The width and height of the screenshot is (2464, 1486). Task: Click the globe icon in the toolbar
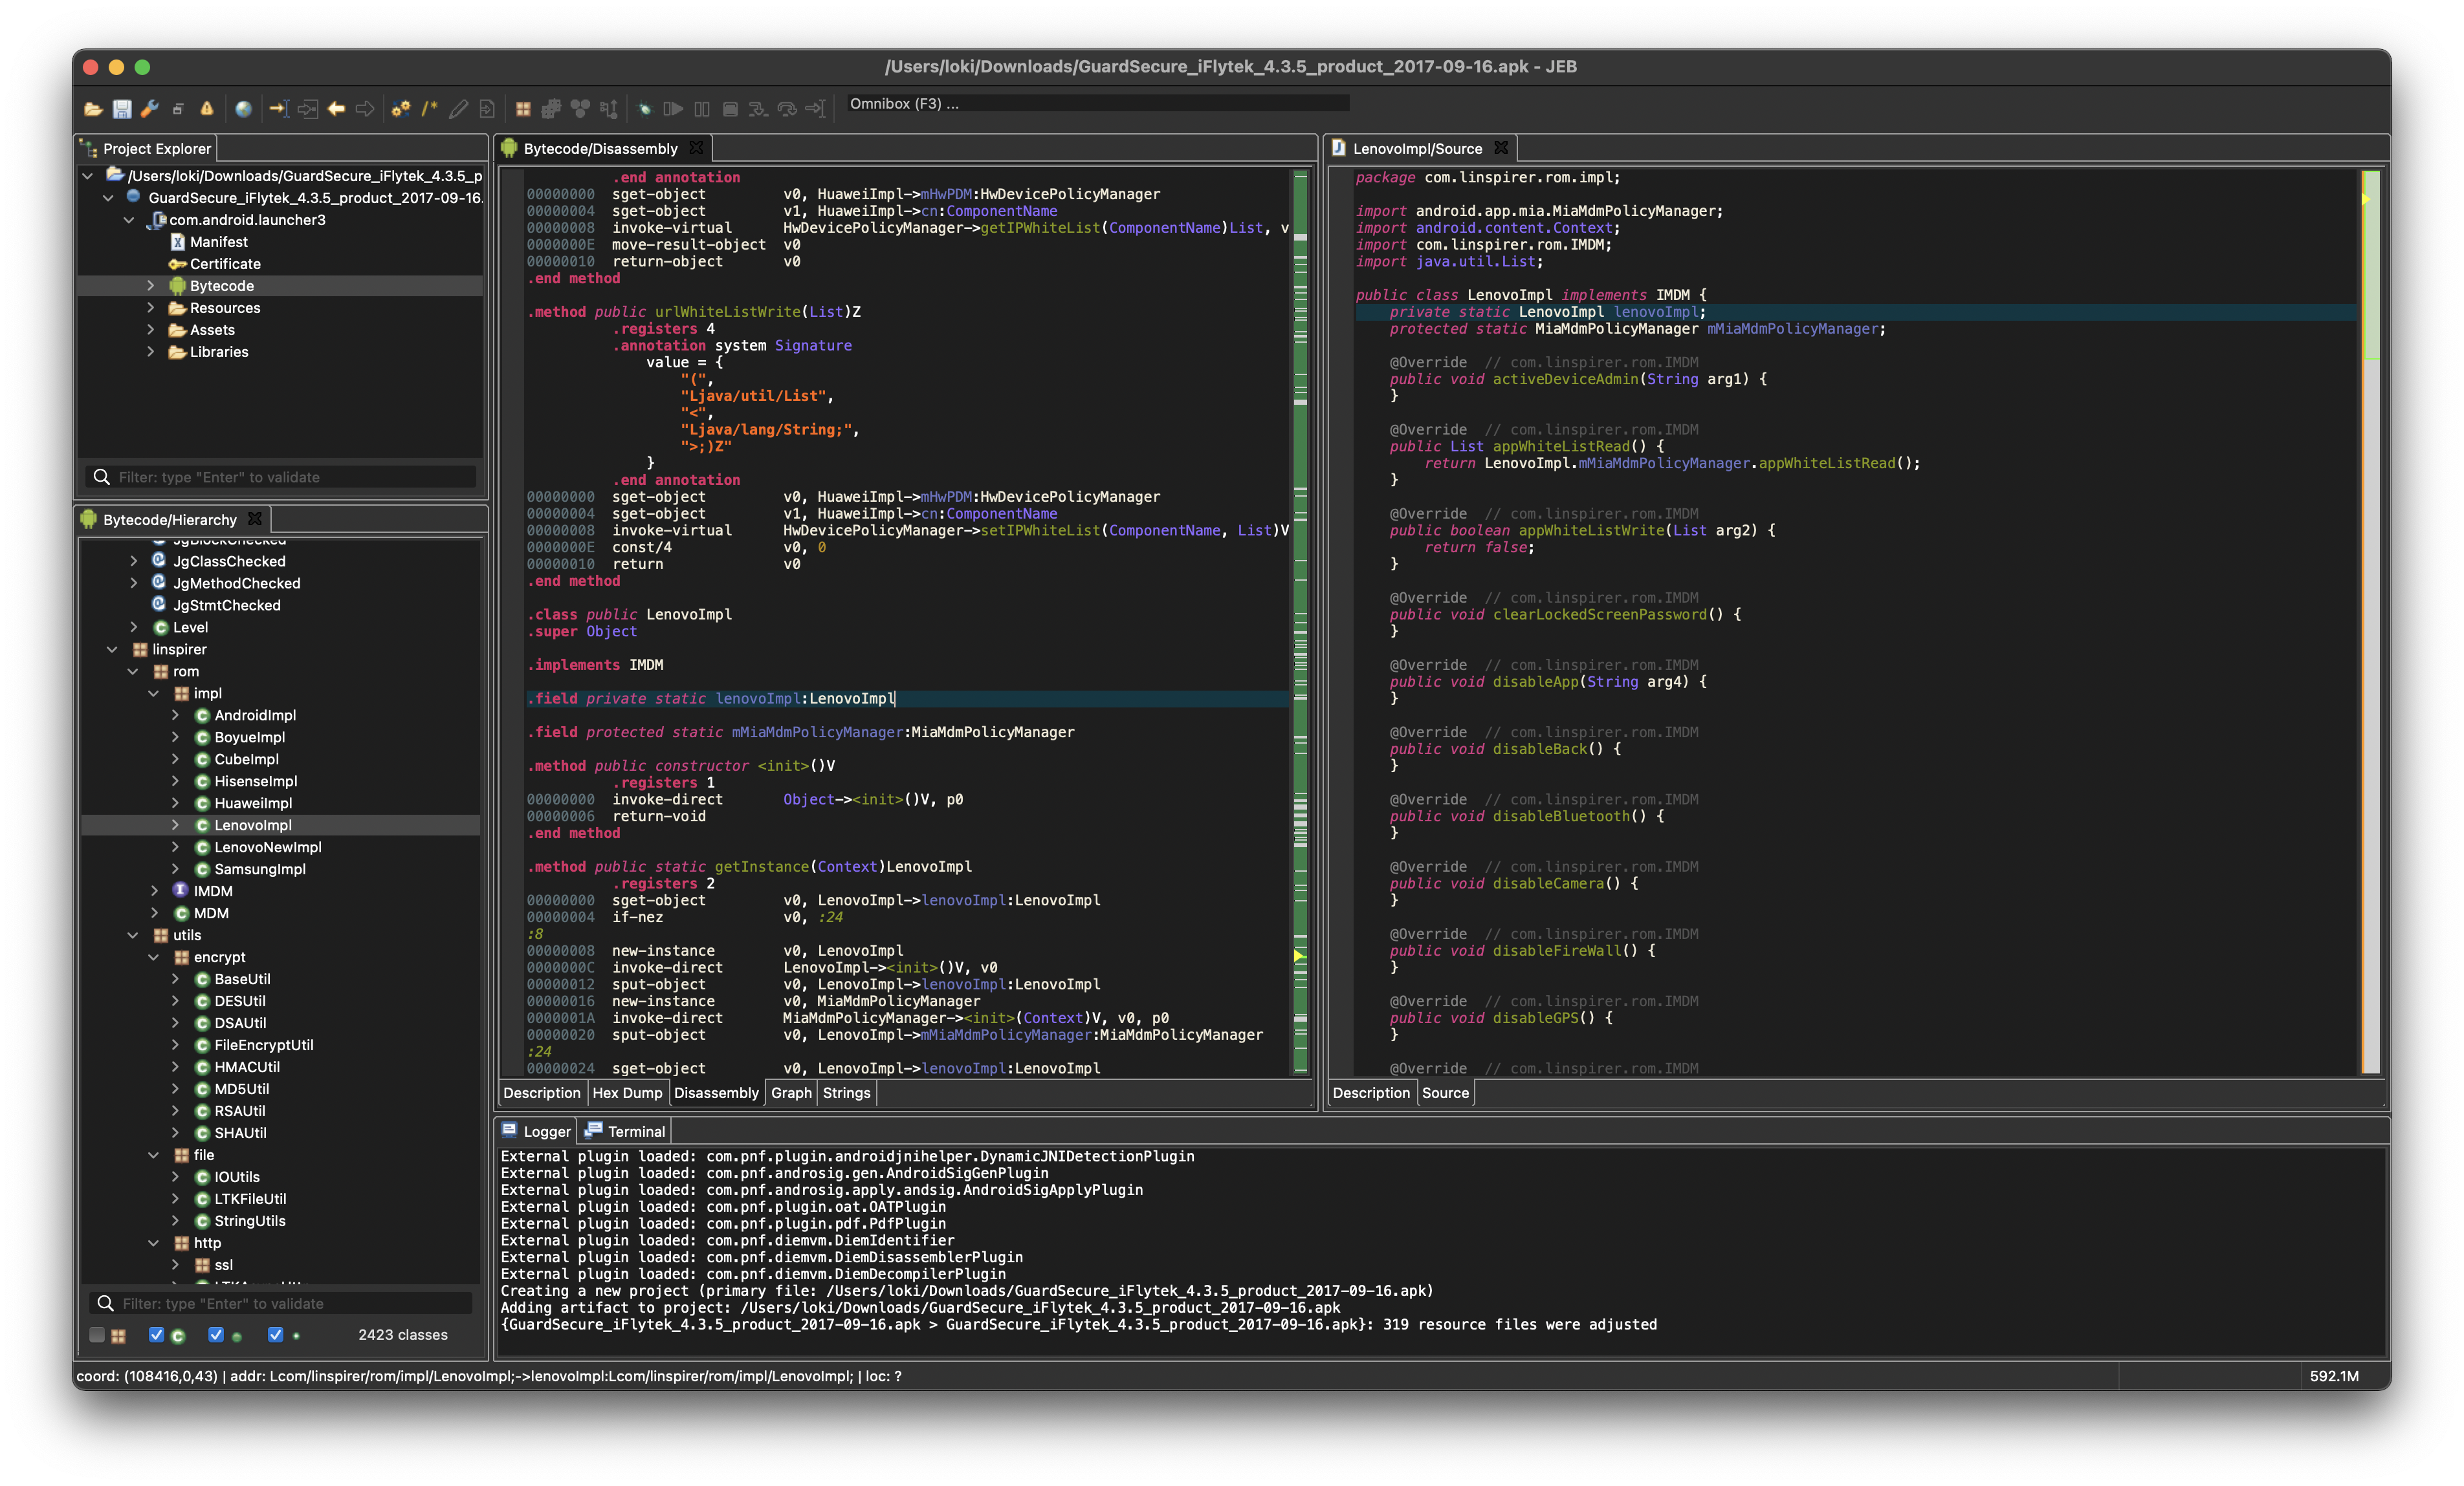click(243, 109)
